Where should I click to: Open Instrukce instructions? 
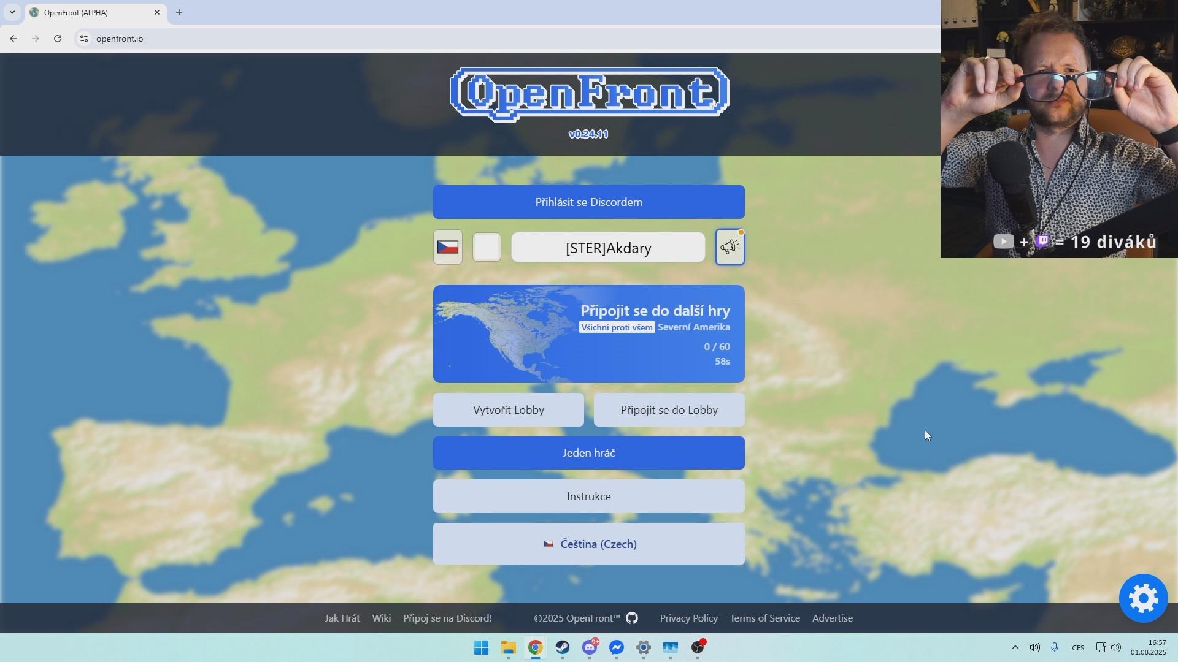[x=588, y=496]
